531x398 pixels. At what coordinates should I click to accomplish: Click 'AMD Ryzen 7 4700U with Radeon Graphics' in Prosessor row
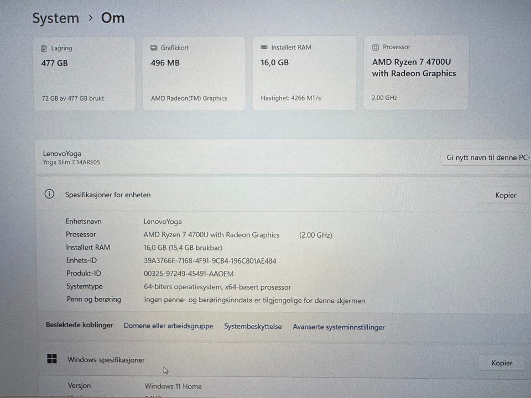pos(211,235)
